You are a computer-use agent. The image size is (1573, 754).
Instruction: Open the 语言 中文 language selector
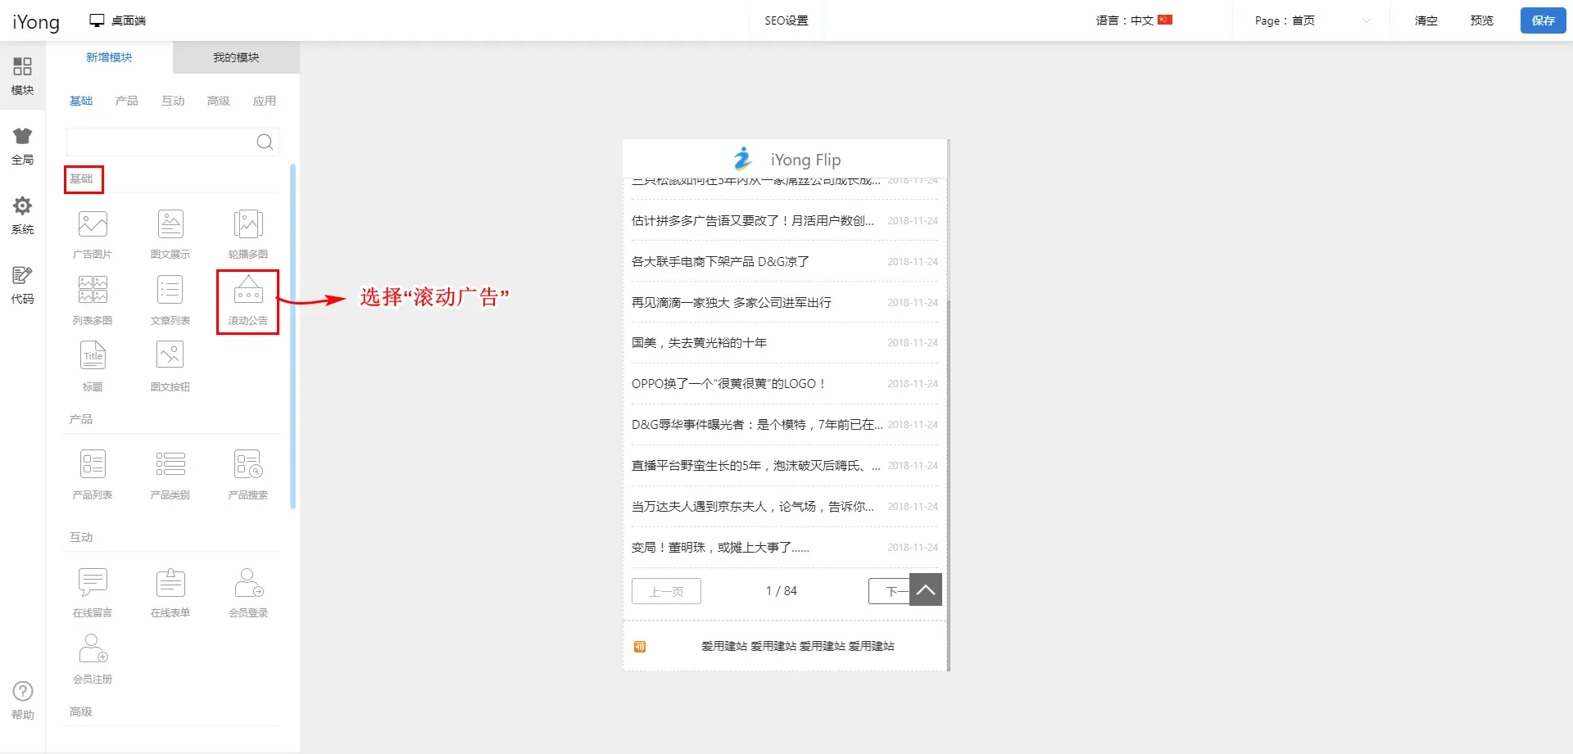click(1134, 20)
